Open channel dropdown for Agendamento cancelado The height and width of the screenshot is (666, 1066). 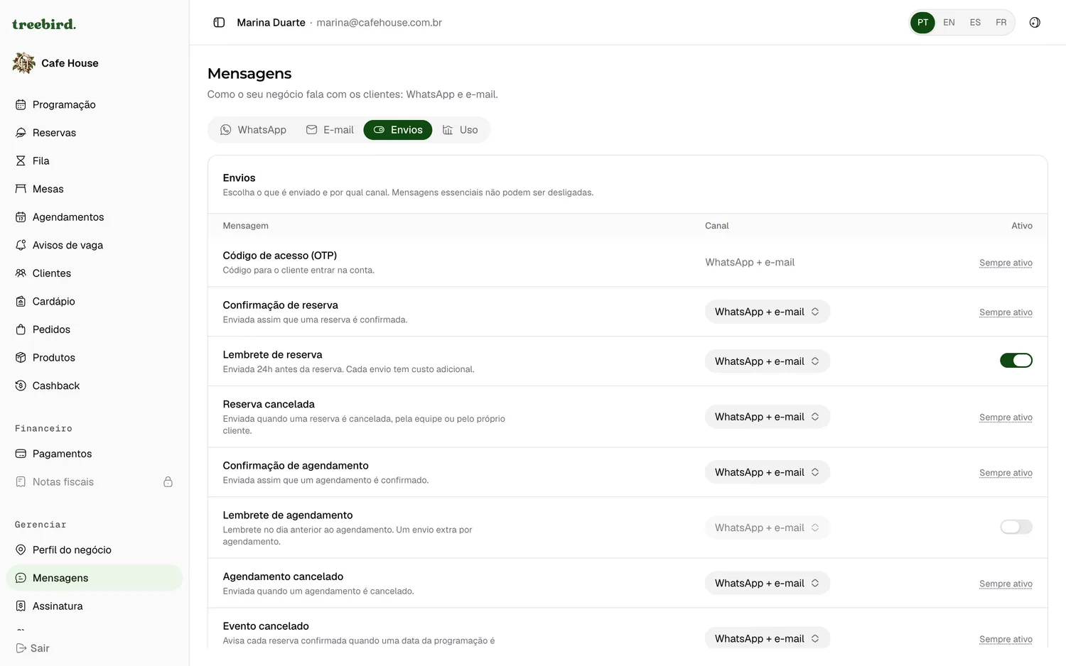pyautogui.click(x=768, y=583)
